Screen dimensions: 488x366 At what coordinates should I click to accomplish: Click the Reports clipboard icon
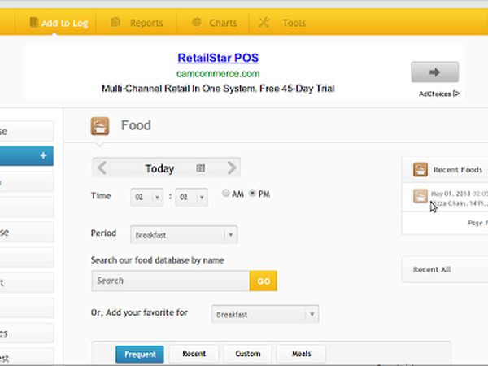pos(115,22)
